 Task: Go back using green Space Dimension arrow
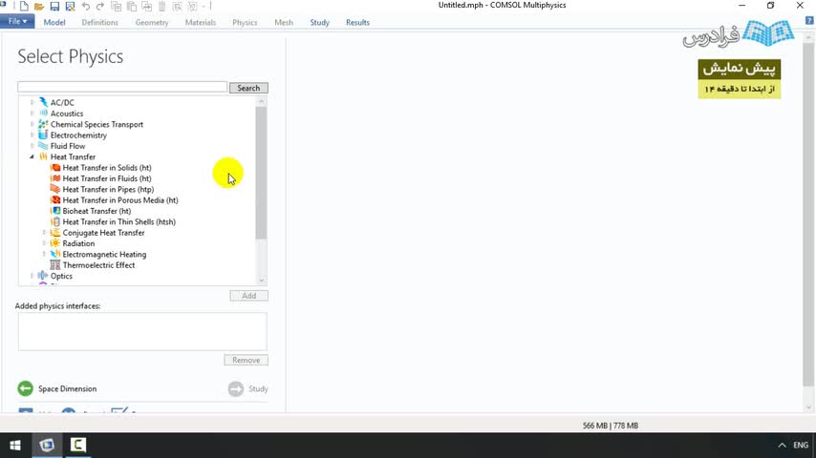(x=25, y=388)
